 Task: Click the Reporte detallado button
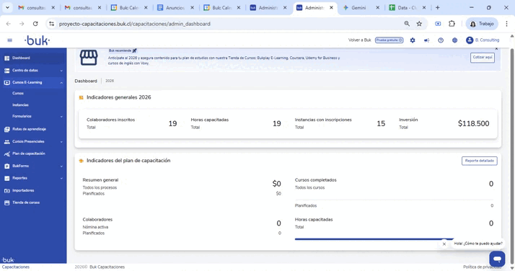[x=479, y=161]
